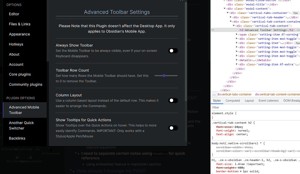
Task: Enable the Always Show Toolbar toggle
Action: pyautogui.click(x=173, y=51)
